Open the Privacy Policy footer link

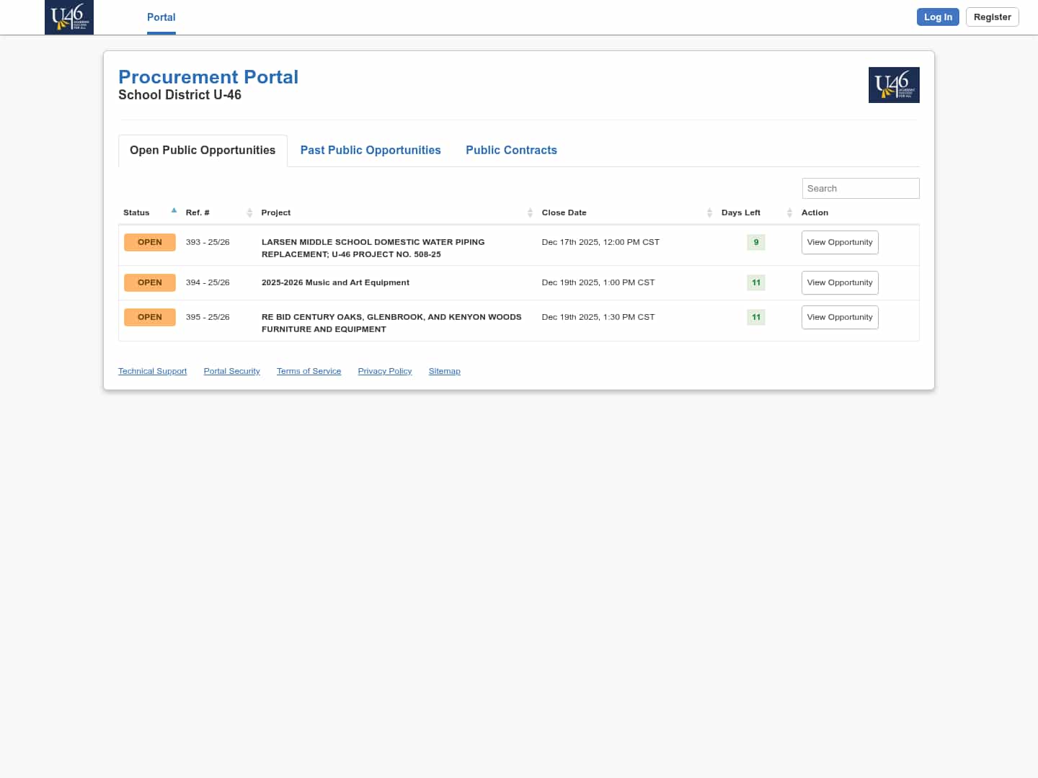click(384, 371)
